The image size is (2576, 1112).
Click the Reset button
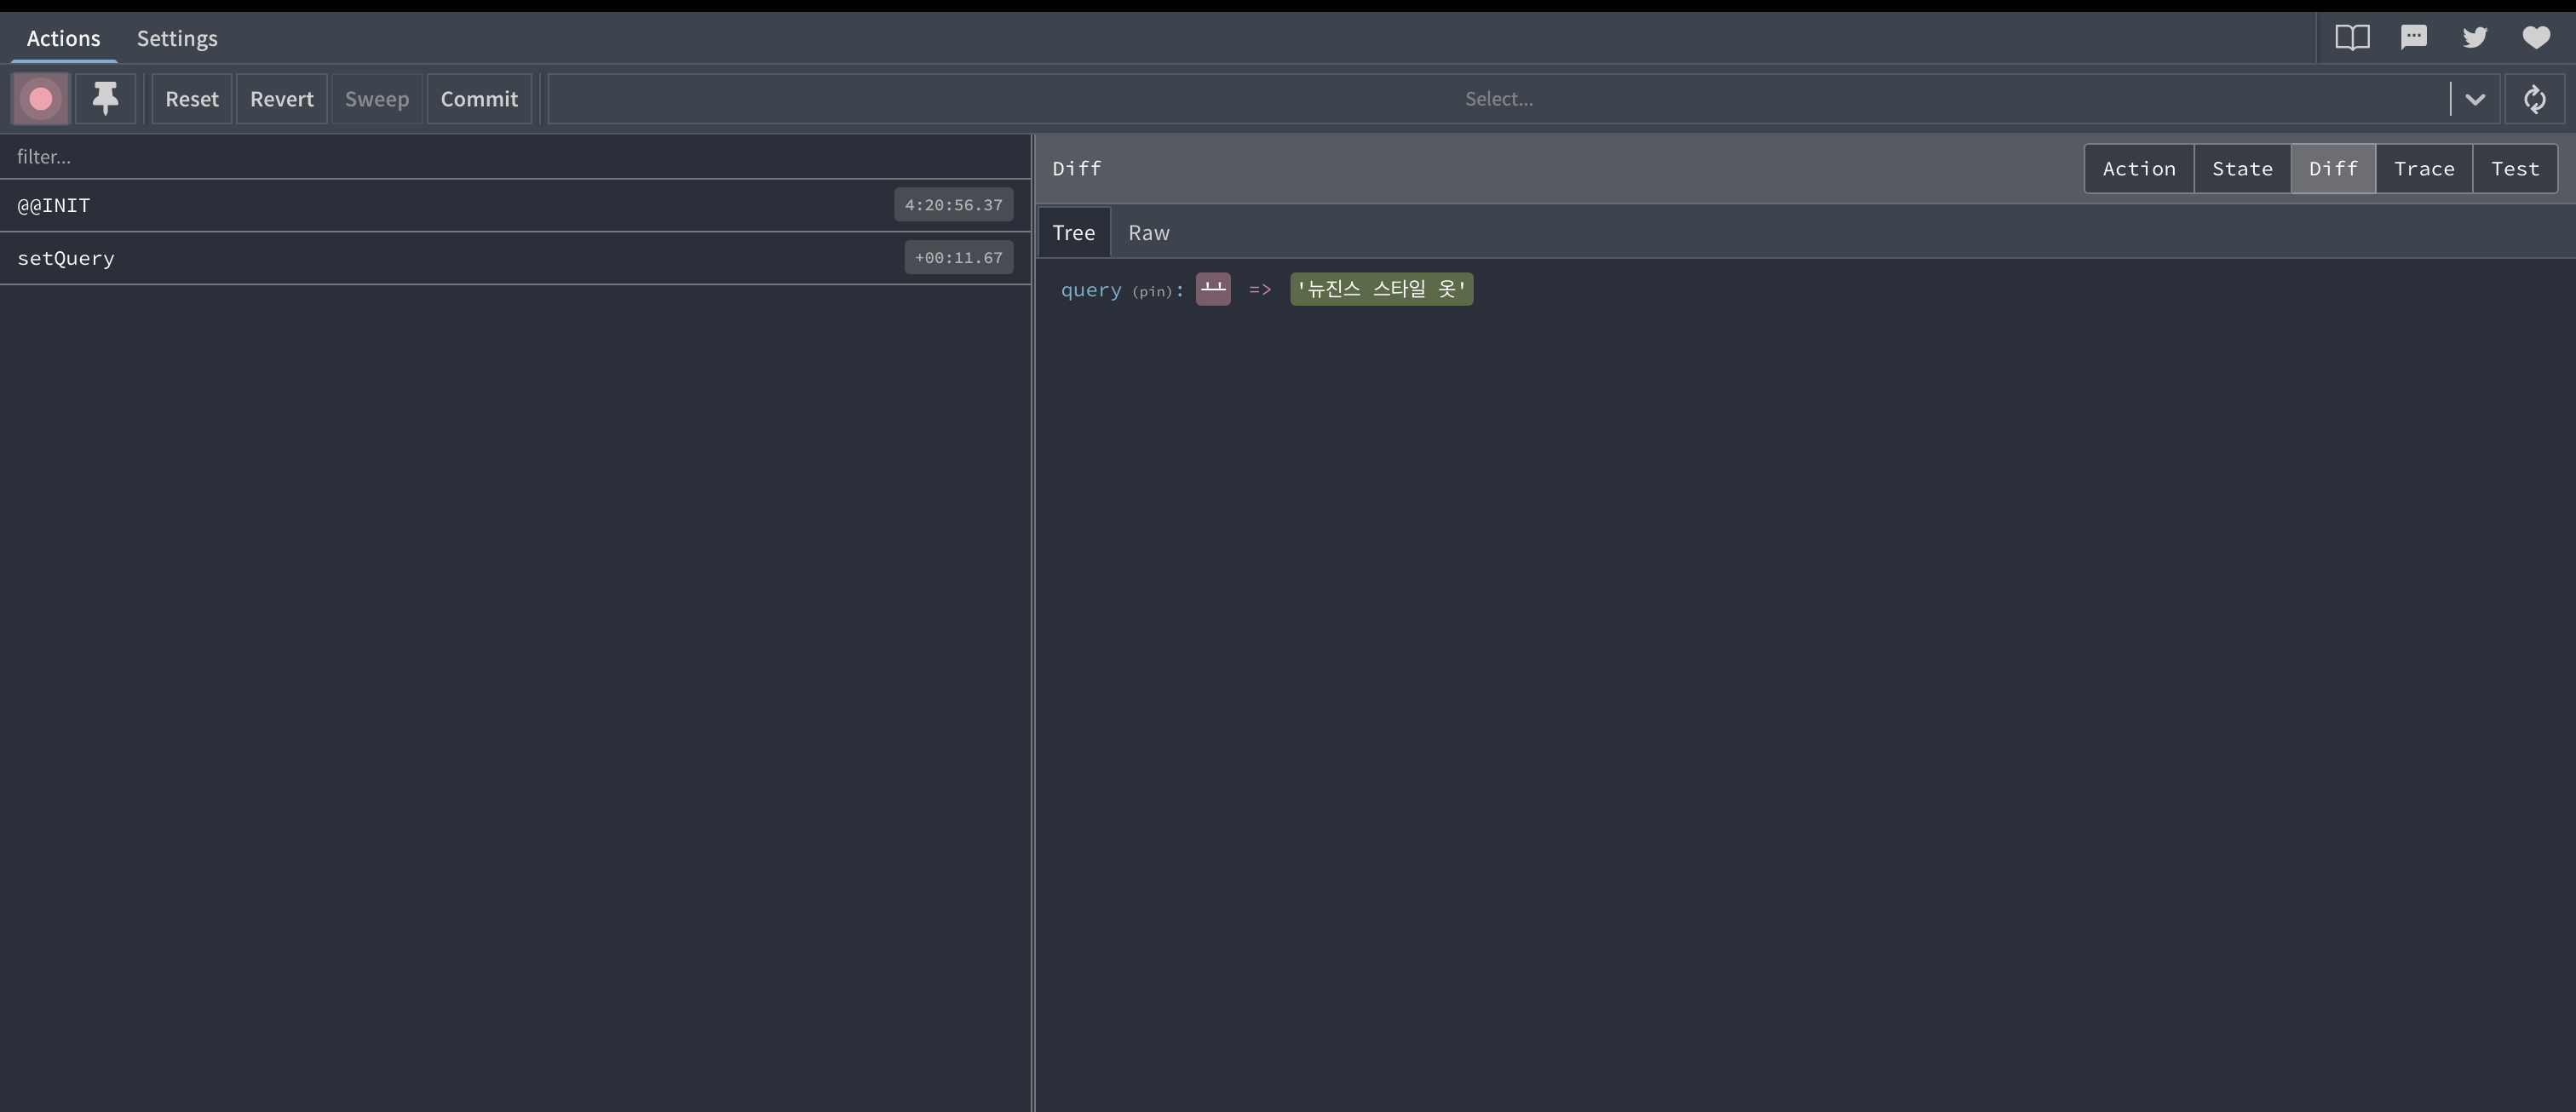coord(192,99)
